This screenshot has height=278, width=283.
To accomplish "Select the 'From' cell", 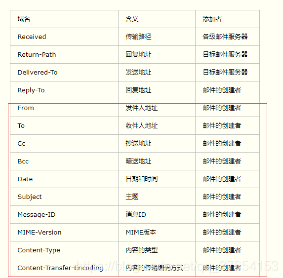I will [64, 108].
